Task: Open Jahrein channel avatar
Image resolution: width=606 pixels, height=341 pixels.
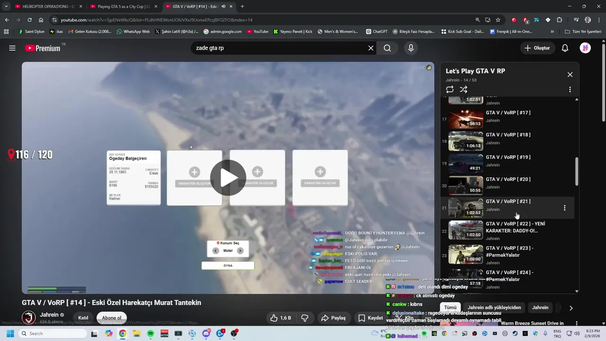Action: coord(29,317)
